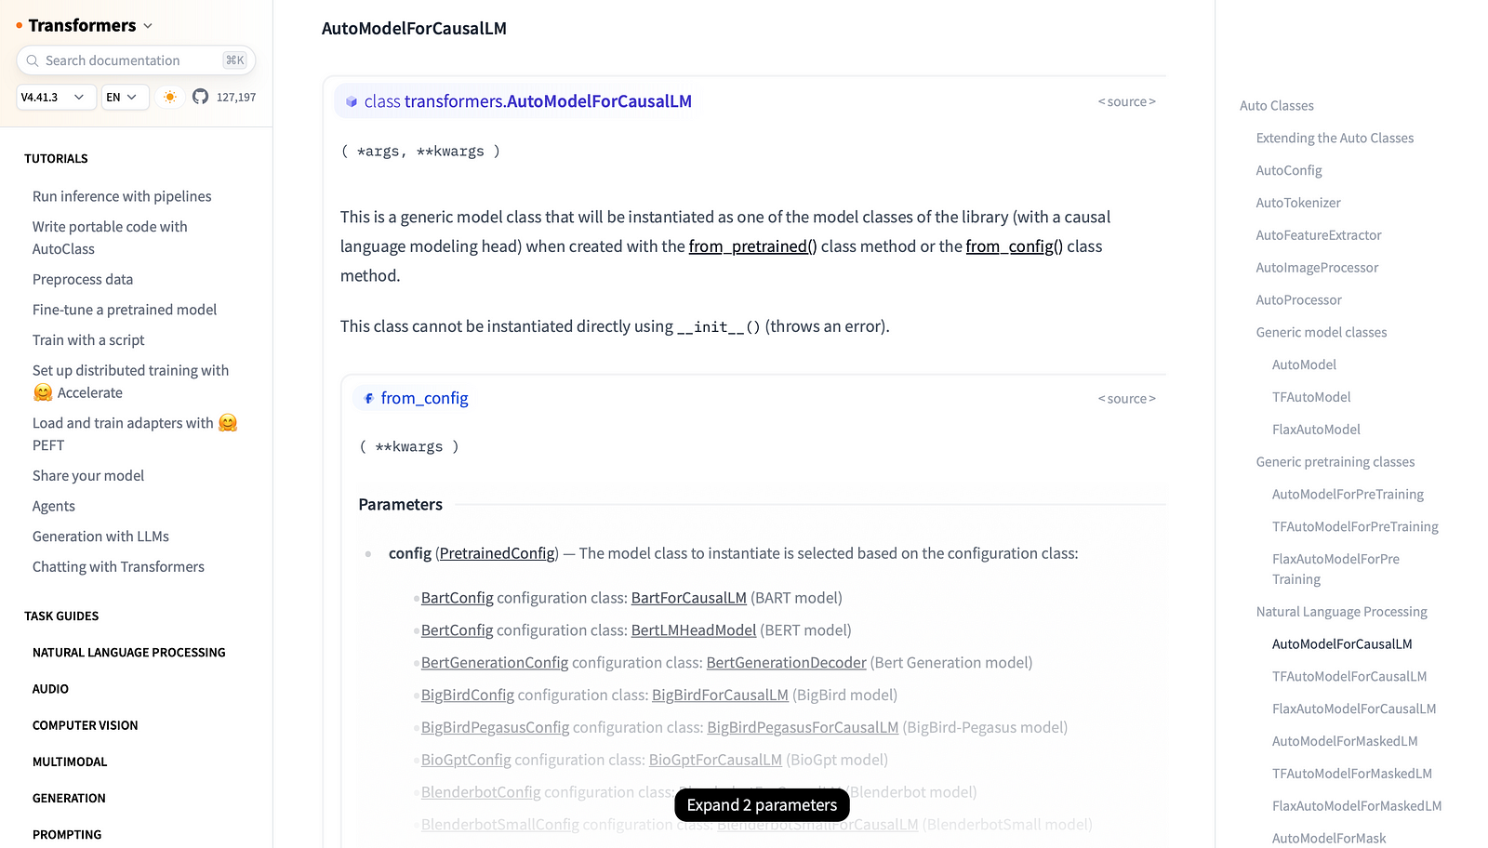This screenshot has width=1488, height=848.
Task: Click the Expand 2 parameters button
Action: (762, 805)
